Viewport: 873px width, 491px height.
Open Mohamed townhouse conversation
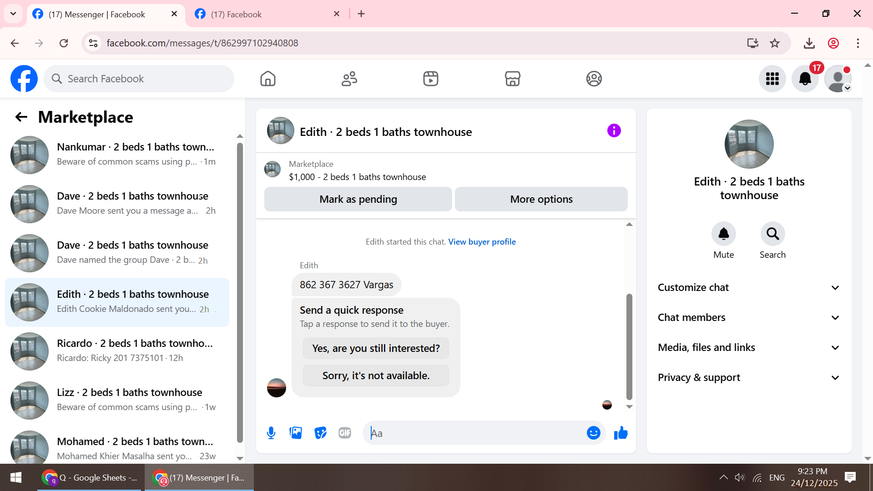[x=117, y=446]
